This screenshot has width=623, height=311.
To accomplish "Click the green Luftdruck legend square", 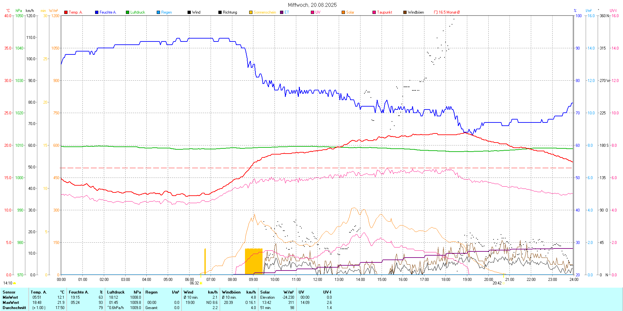I will click(x=128, y=12).
